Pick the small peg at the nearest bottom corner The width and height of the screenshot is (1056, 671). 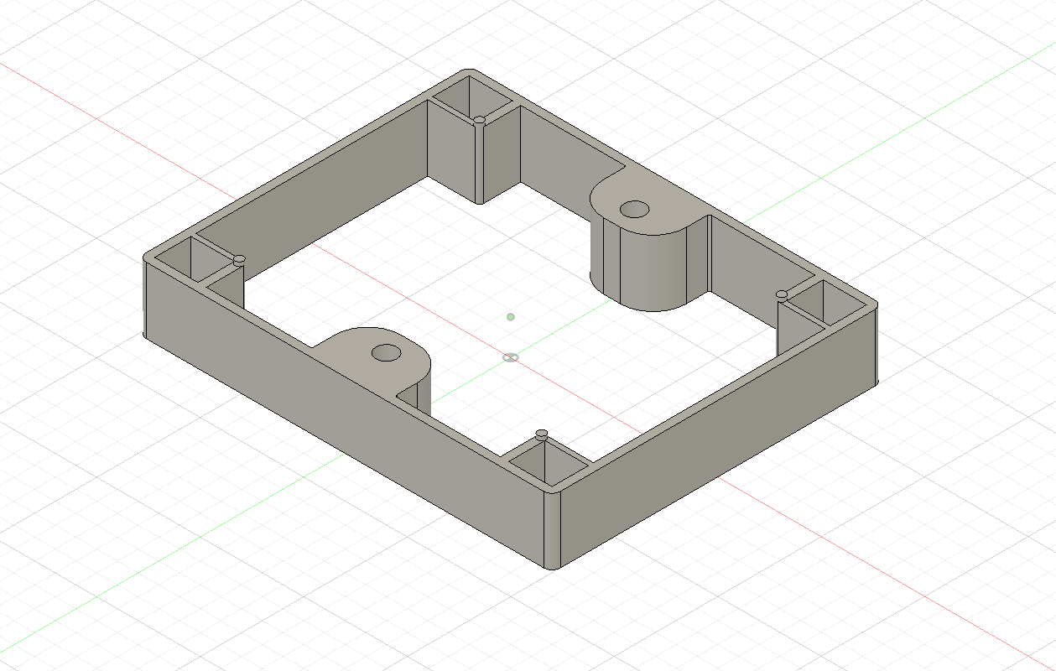tap(542, 434)
